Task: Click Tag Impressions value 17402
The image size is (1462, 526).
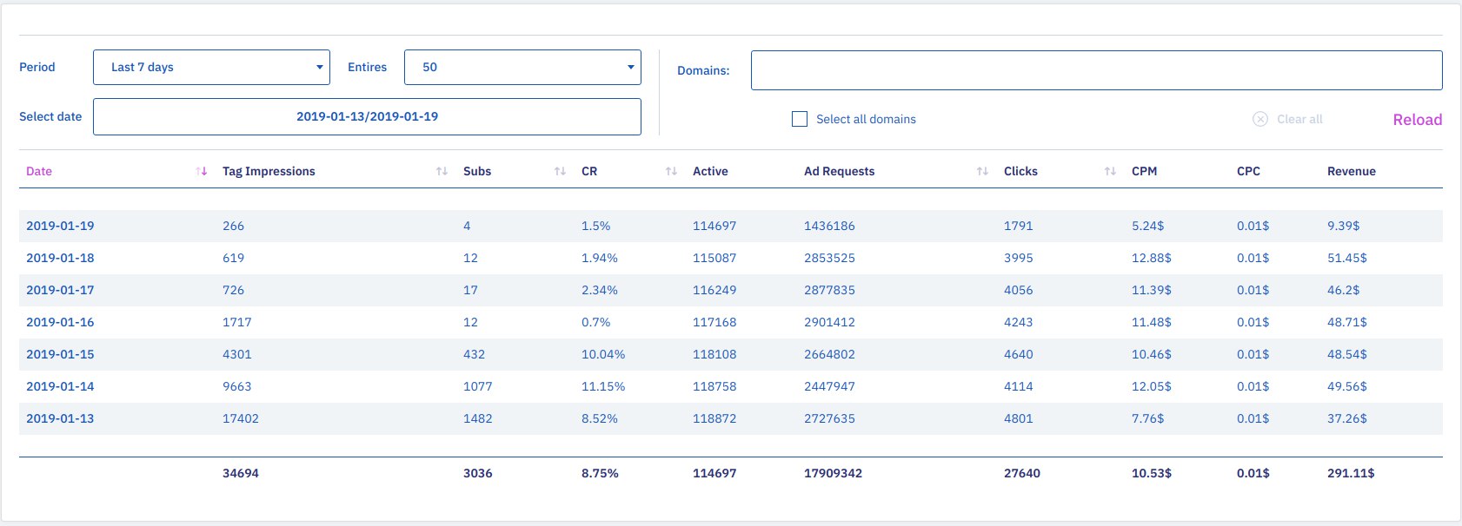Action: click(x=241, y=418)
